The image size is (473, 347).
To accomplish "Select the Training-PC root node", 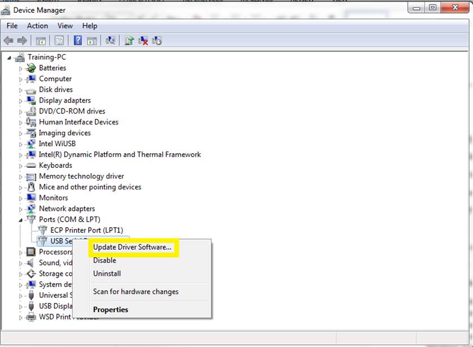I will [x=47, y=57].
